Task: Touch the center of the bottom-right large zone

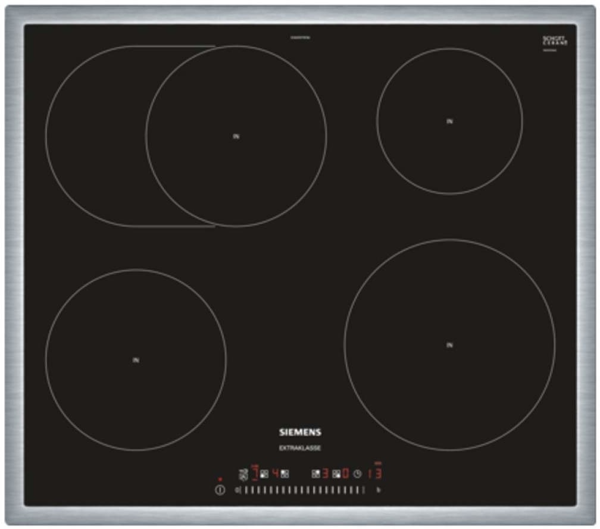Action: point(449,345)
